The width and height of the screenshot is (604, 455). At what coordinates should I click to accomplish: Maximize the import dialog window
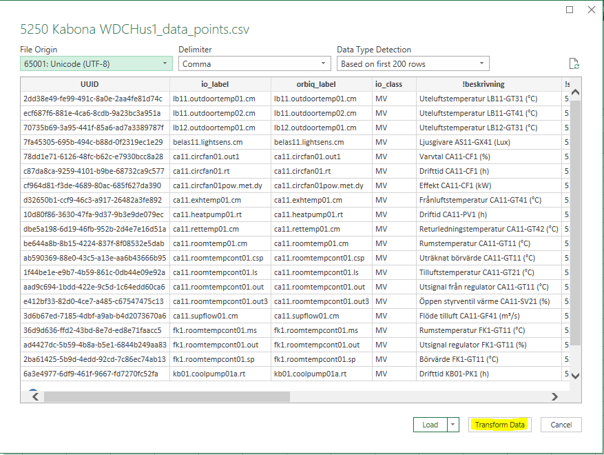tap(570, 10)
